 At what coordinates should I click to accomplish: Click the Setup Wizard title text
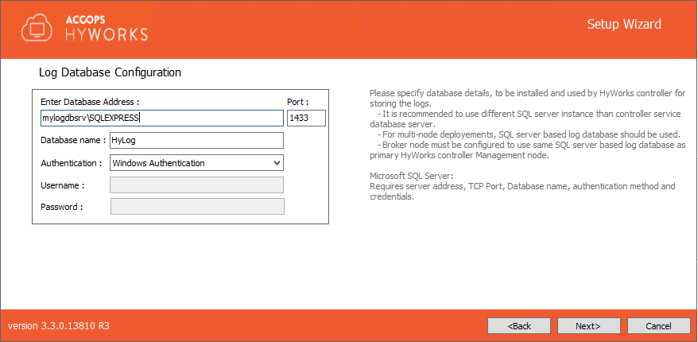pyautogui.click(x=624, y=24)
